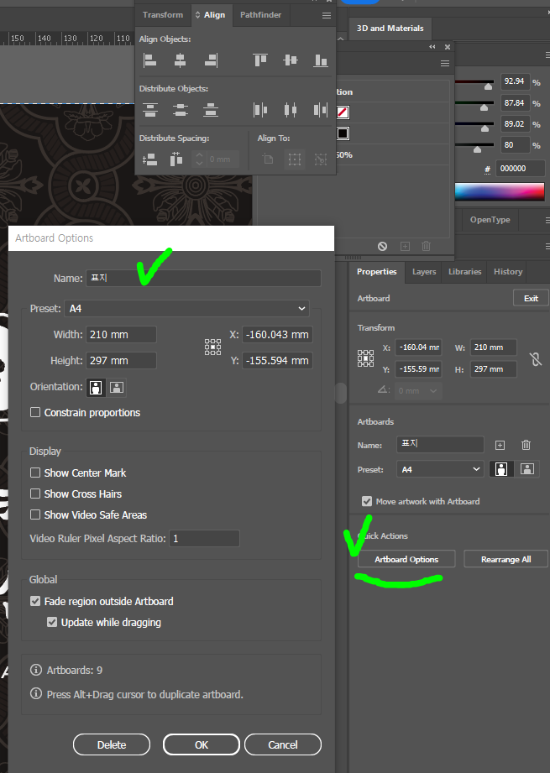Viewport: 550px width, 773px height.
Task: Click color spectrum bar in Color panel
Action: pos(499,191)
